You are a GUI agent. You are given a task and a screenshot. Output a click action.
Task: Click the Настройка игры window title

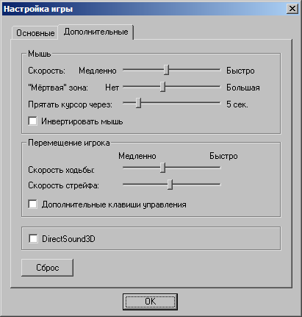pos(38,9)
